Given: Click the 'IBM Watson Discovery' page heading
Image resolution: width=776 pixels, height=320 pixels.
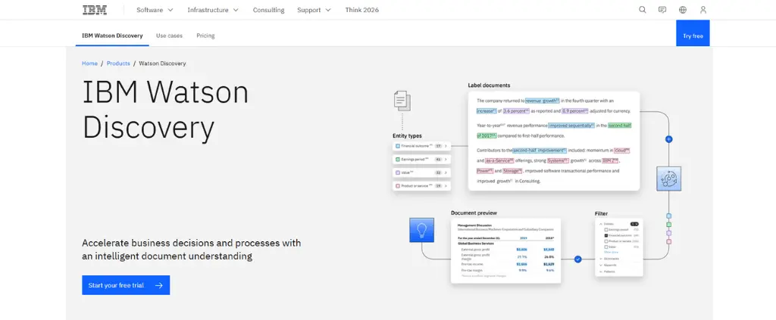Looking at the screenshot, I should pos(165,109).
